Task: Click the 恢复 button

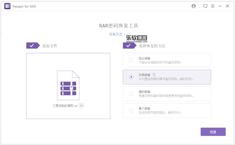Action: point(213,132)
